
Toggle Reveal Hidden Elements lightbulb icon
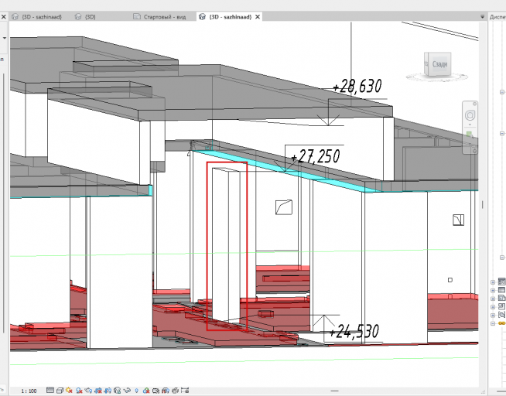click(136, 391)
